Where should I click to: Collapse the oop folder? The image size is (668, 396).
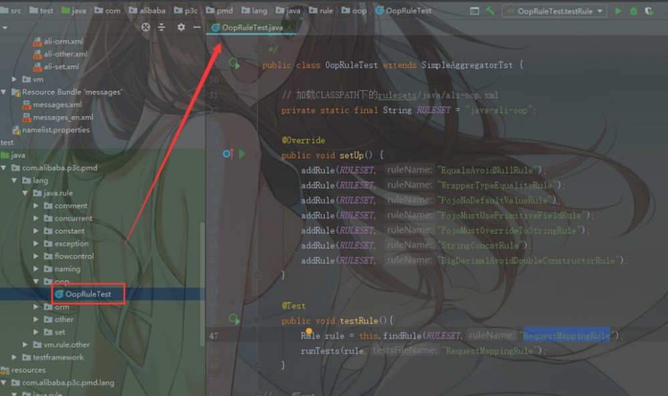pyautogui.click(x=36, y=281)
